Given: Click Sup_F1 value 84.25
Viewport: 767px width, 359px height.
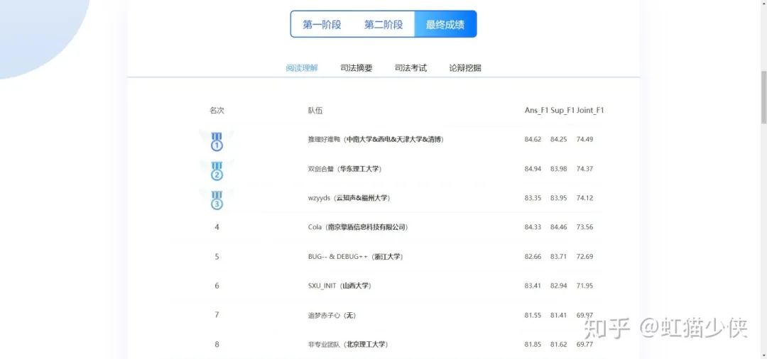Looking at the screenshot, I should 559,139.
